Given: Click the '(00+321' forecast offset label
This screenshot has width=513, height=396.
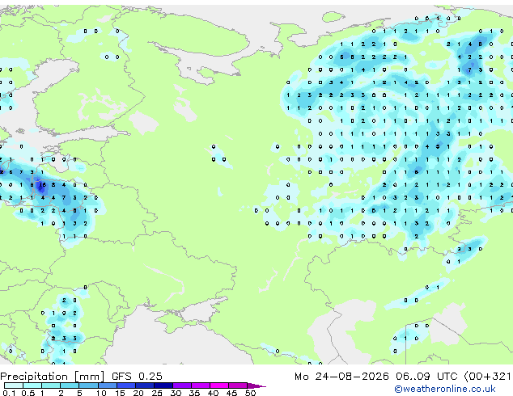Looking at the screenshot, I should pyautogui.click(x=487, y=377).
